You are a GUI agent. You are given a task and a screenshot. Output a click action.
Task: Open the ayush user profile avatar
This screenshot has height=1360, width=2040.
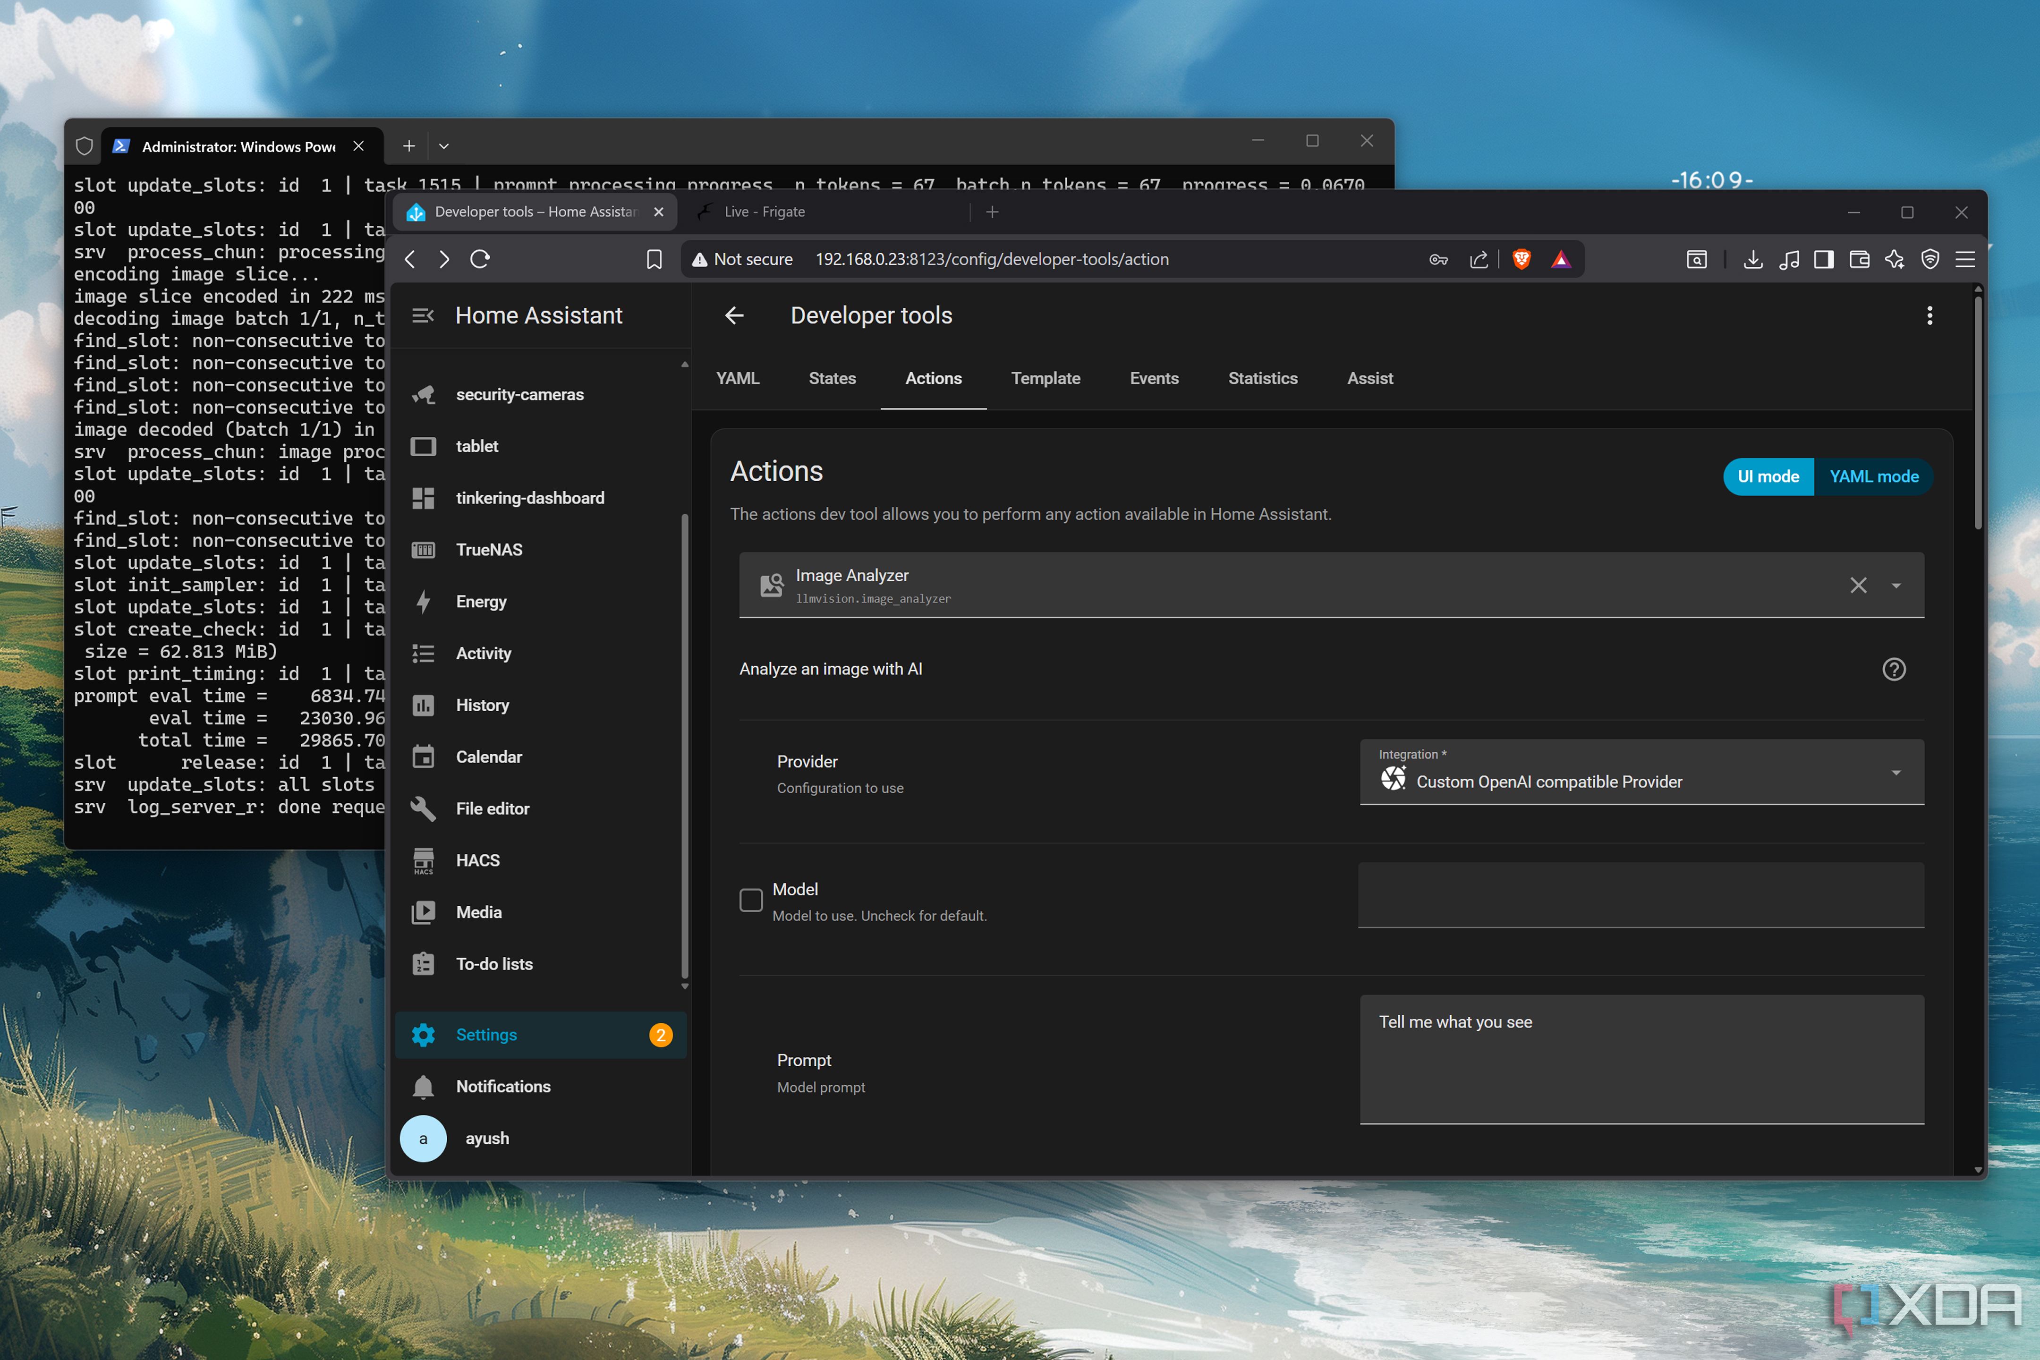point(423,1139)
